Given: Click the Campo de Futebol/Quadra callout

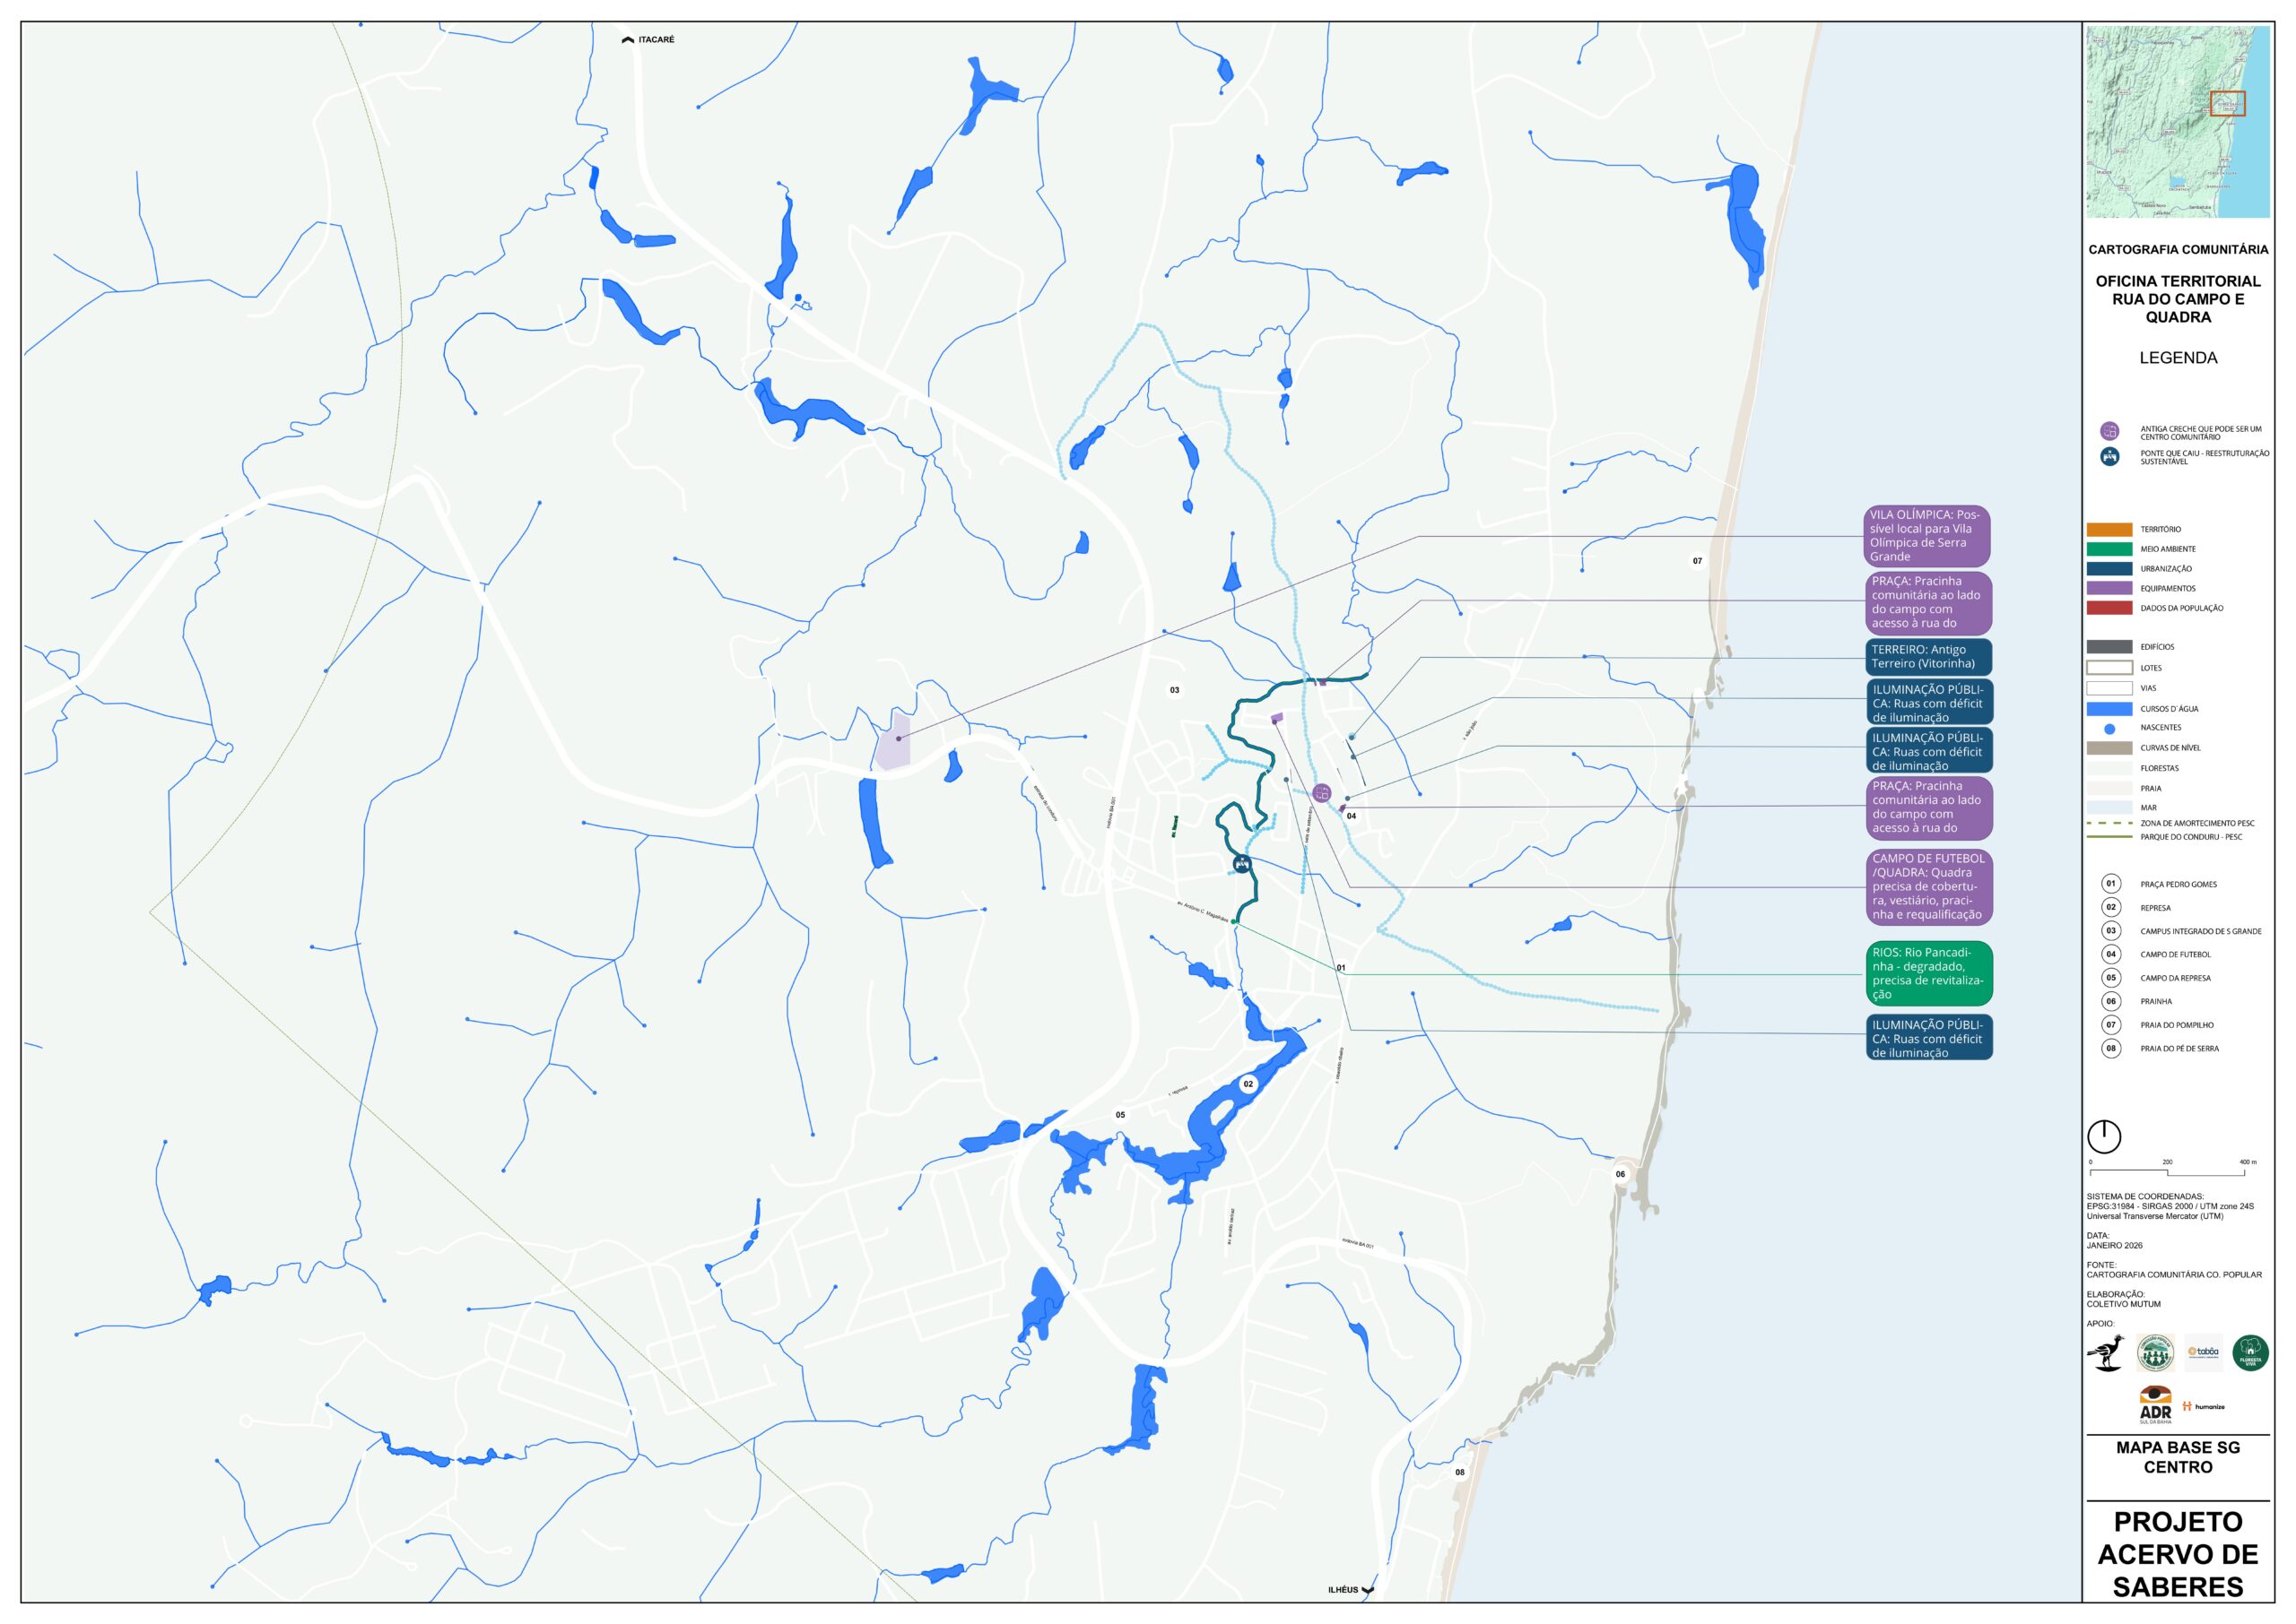Looking at the screenshot, I should [x=1928, y=886].
